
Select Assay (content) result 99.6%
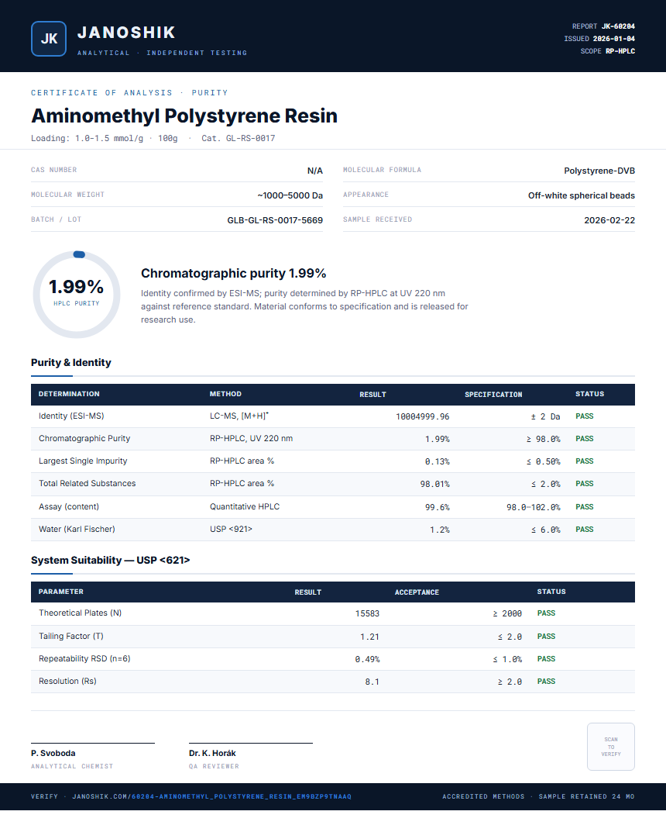click(x=437, y=507)
